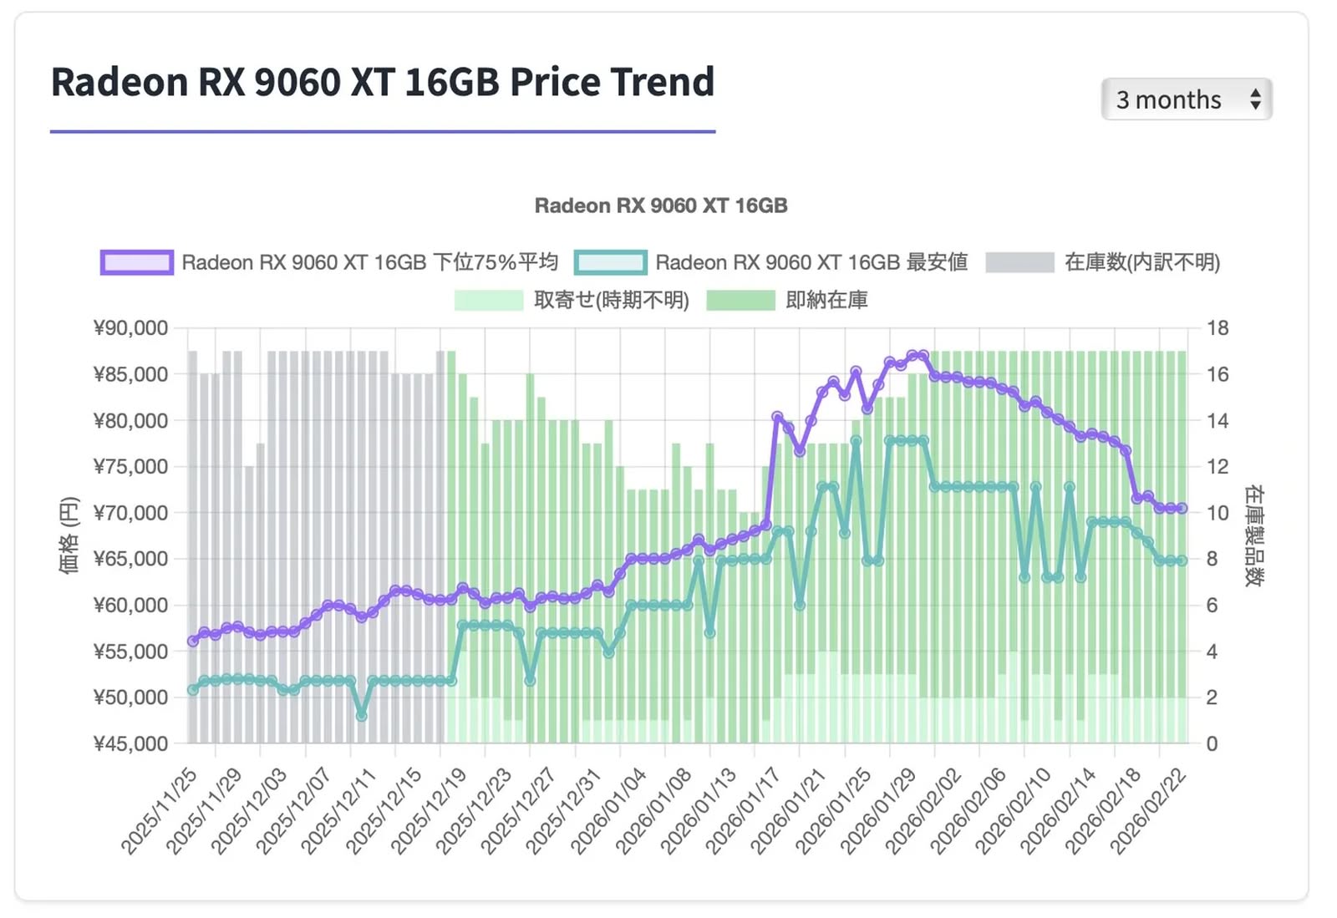Click the gray 在庫数(内訳不明) legend box

click(x=1021, y=261)
